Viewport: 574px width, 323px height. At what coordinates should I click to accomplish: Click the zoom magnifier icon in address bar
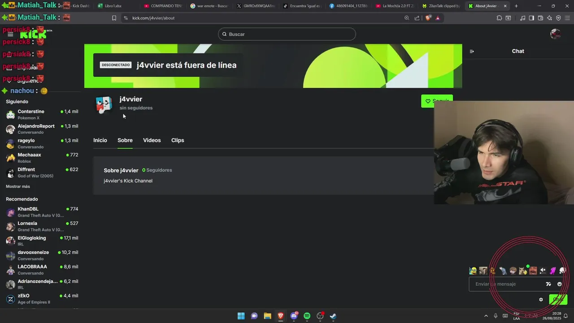click(x=407, y=18)
